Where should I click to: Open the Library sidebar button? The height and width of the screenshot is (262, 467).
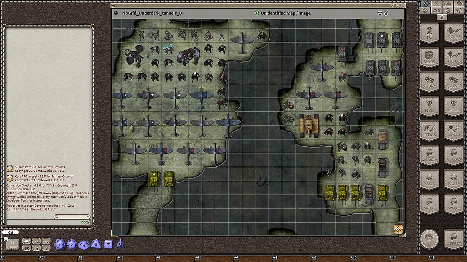tap(454, 239)
